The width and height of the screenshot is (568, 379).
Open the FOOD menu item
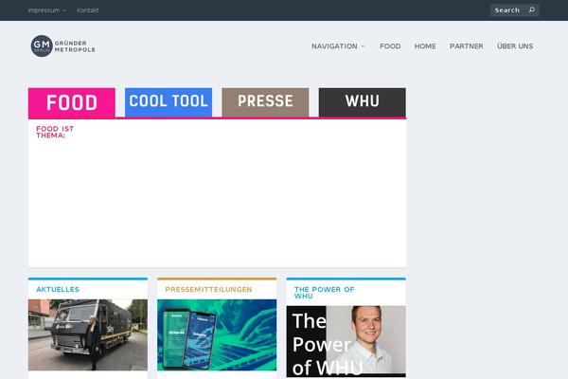coord(390,46)
